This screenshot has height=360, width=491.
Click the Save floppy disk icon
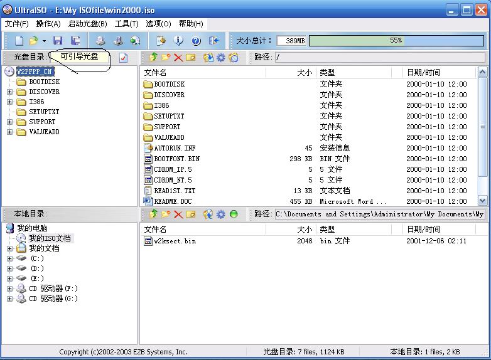(58, 41)
